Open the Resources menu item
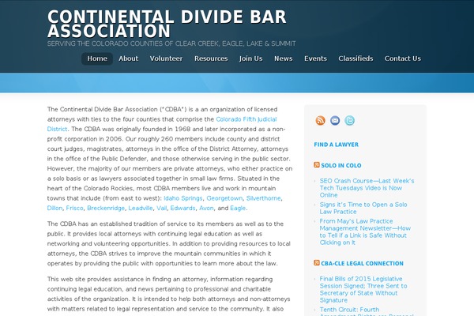 click(x=211, y=58)
